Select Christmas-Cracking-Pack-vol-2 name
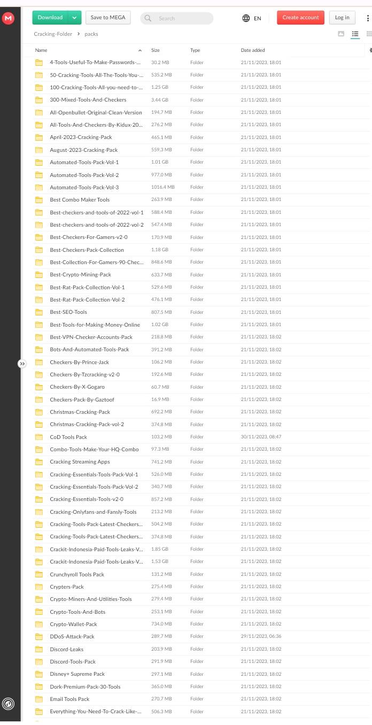372x725 pixels. pos(87,425)
